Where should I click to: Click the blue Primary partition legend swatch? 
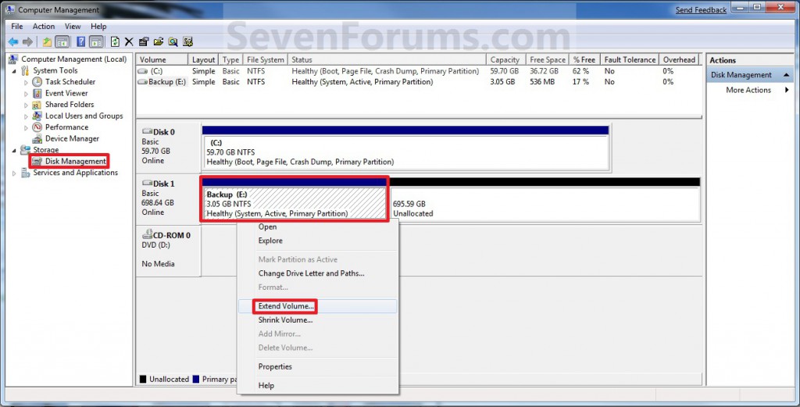click(196, 379)
